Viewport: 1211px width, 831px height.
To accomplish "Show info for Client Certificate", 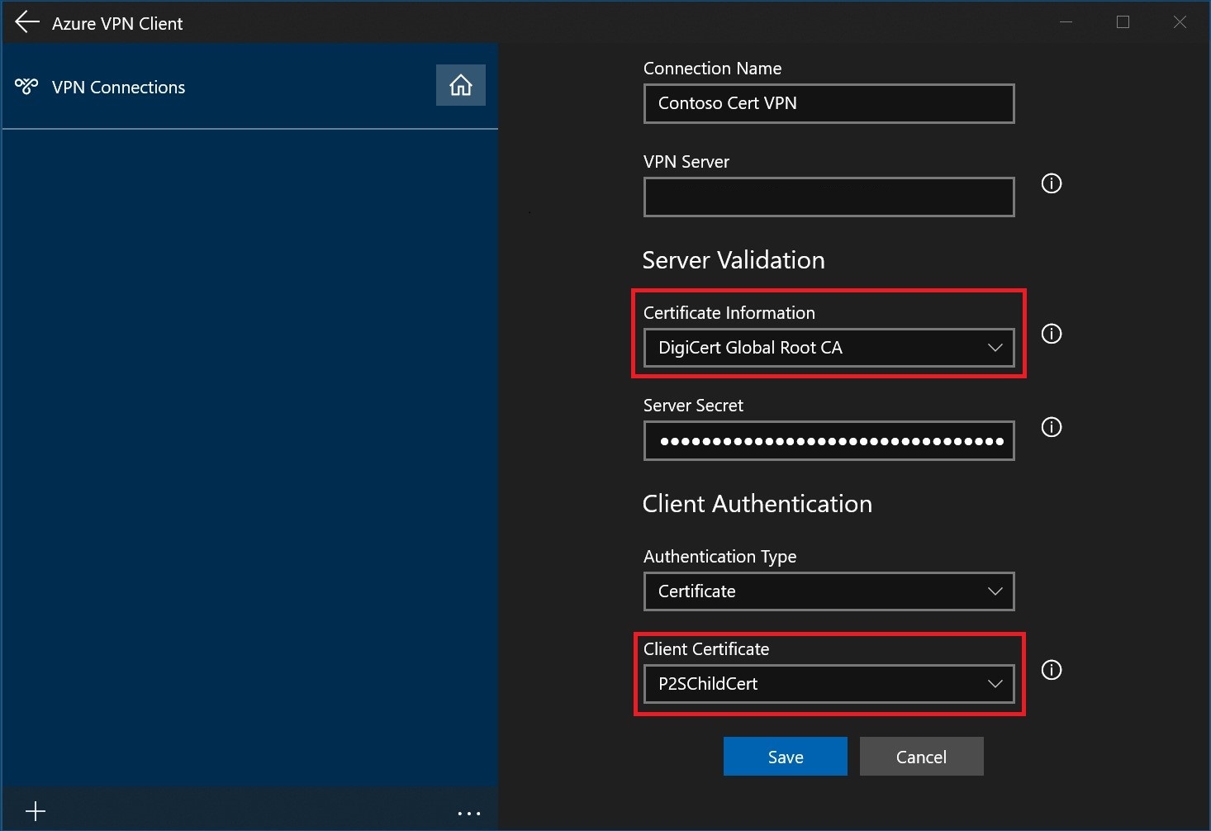I will [1051, 670].
